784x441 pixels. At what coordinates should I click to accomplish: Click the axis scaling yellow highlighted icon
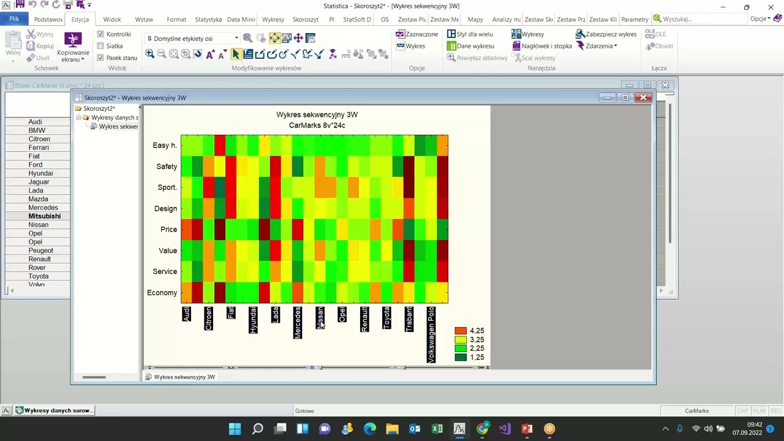tap(275, 38)
